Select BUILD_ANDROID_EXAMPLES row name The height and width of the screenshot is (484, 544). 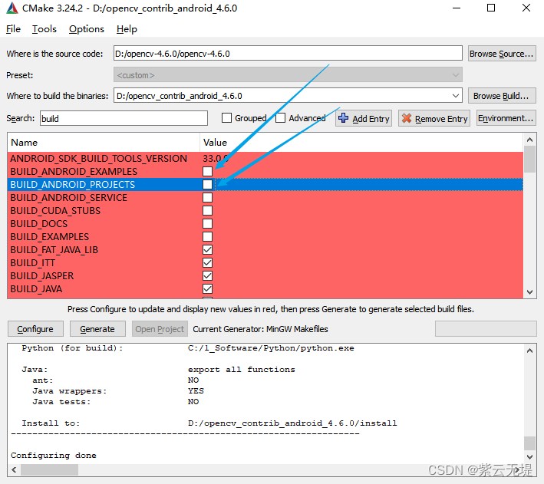pos(74,171)
